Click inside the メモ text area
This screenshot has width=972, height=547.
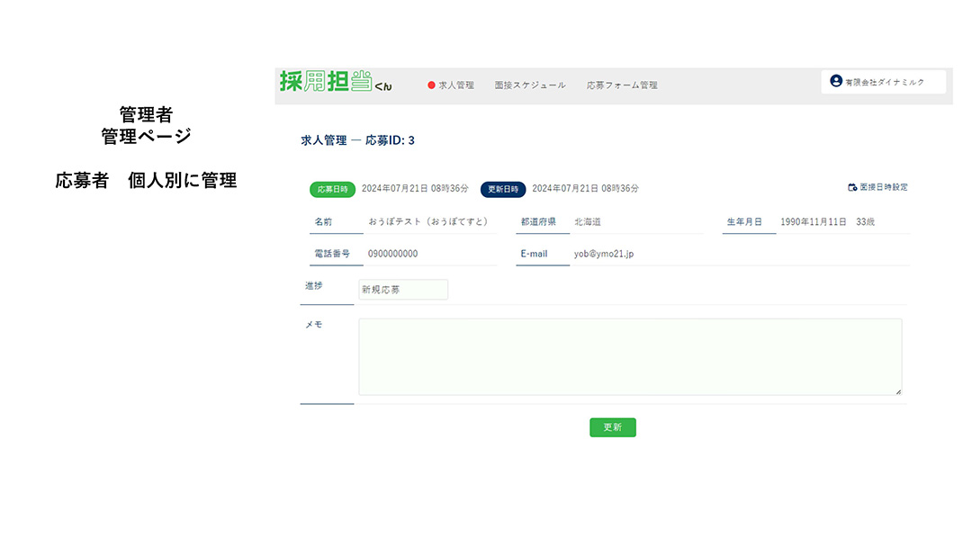pyautogui.click(x=630, y=356)
